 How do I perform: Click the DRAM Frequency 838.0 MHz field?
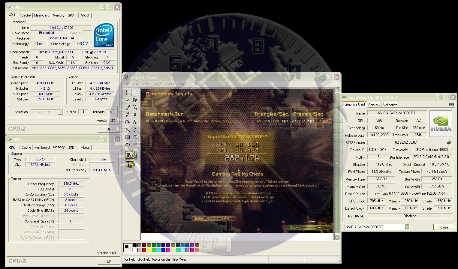tap(71, 184)
